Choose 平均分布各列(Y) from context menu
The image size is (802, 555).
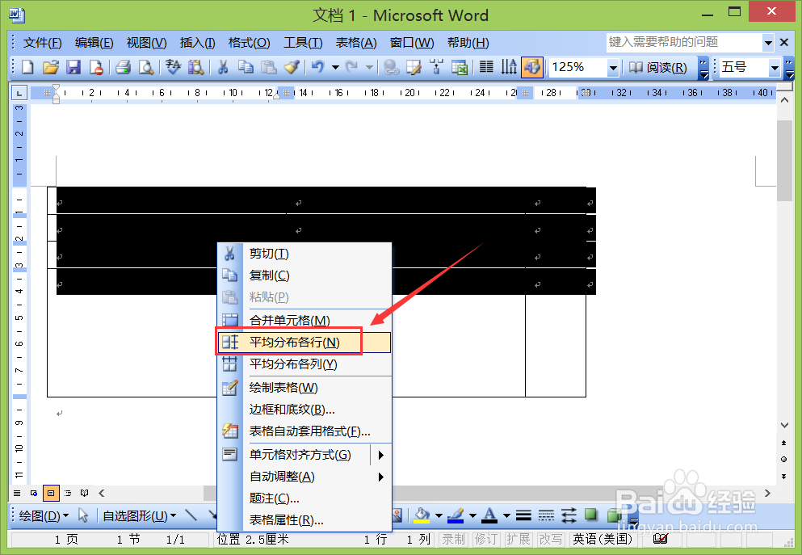click(304, 364)
